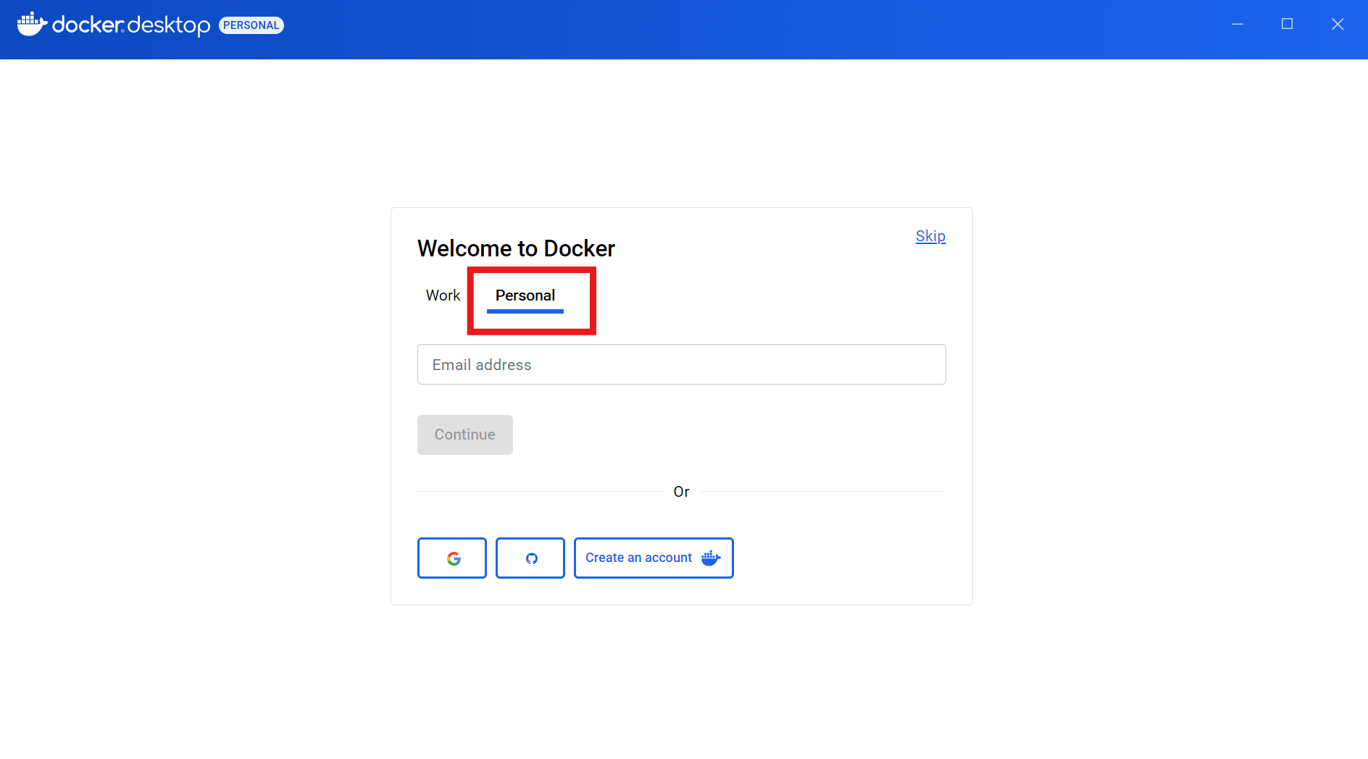Select the Personal tab
This screenshot has width=1368, height=759.
click(525, 295)
